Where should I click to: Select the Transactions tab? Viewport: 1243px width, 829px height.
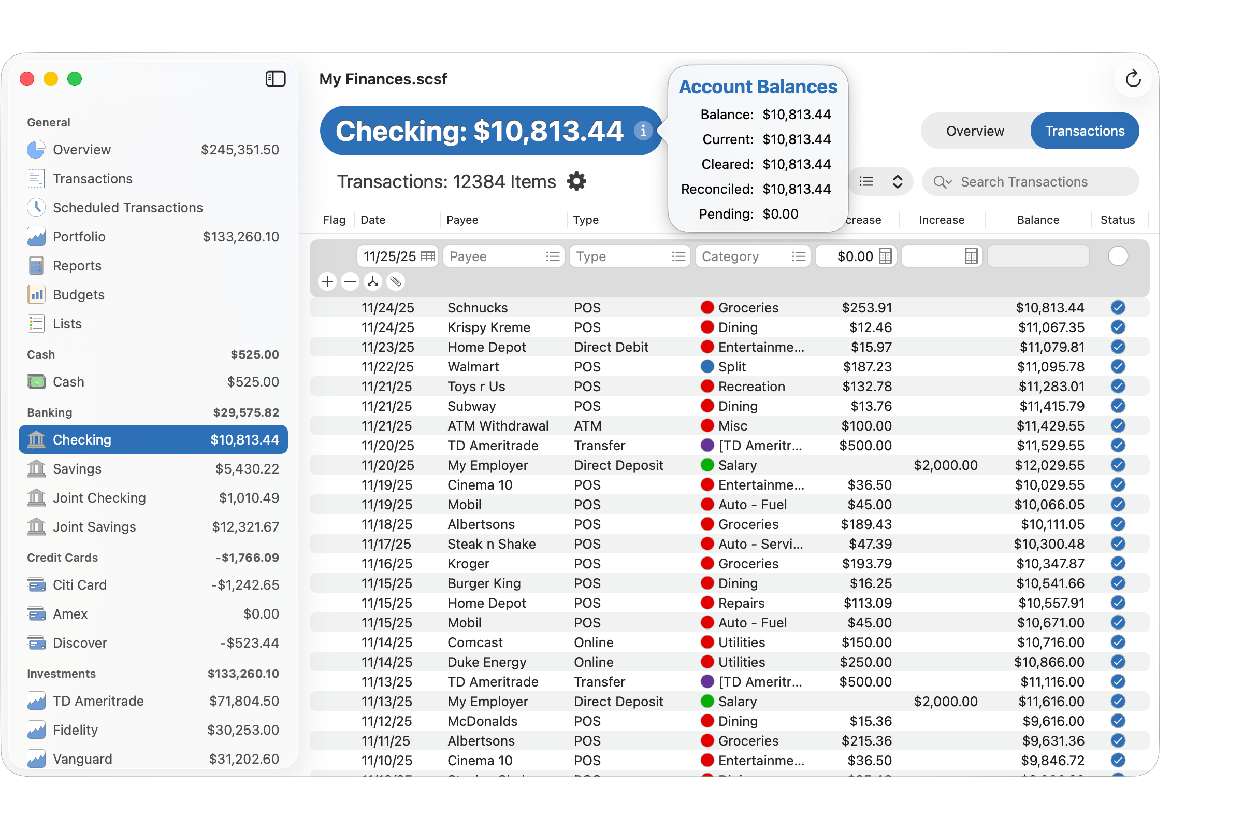[x=1085, y=131]
